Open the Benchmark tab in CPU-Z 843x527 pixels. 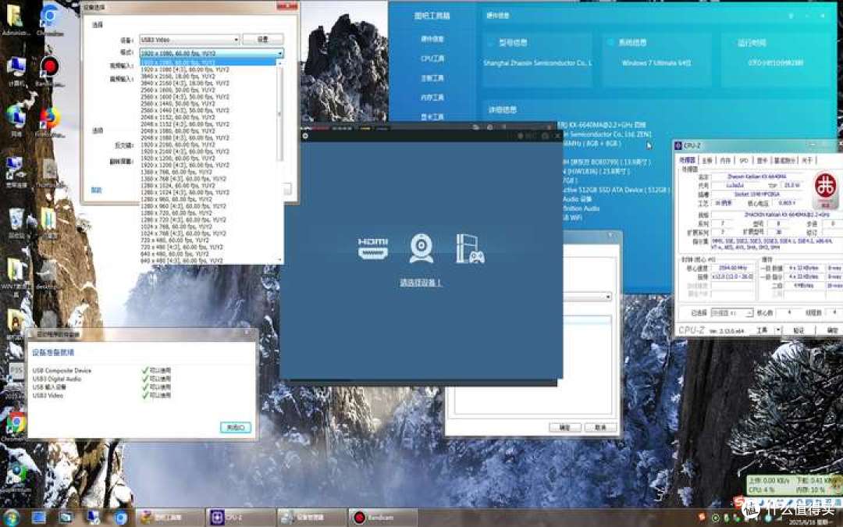[785, 160]
